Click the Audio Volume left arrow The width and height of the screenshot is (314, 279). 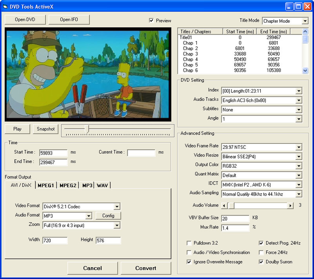(224, 205)
